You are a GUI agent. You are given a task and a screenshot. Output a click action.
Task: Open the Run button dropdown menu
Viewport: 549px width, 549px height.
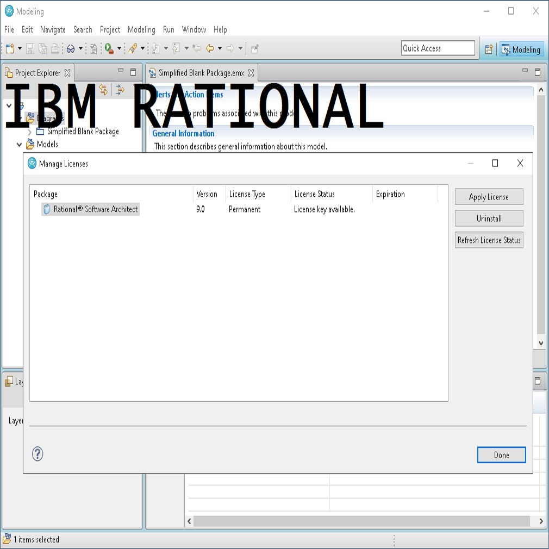pyautogui.click(x=118, y=48)
